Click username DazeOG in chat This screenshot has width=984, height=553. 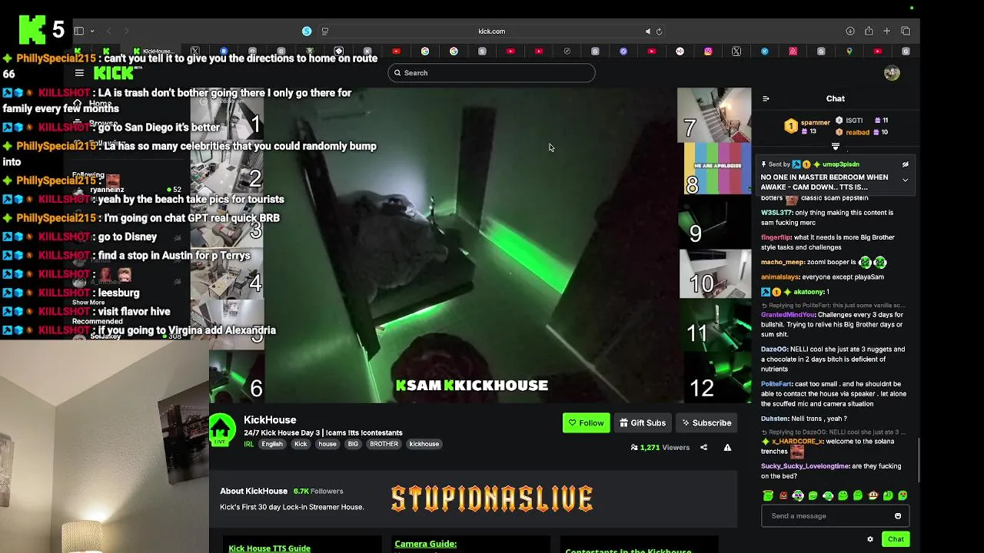click(x=774, y=349)
